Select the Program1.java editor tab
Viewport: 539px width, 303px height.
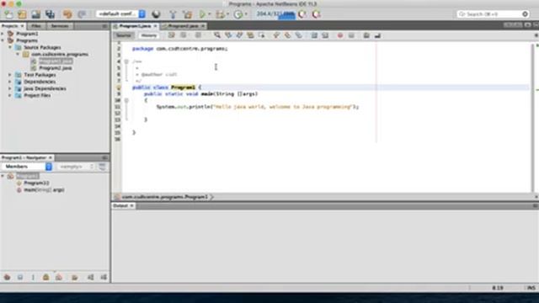[x=135, y=26]
